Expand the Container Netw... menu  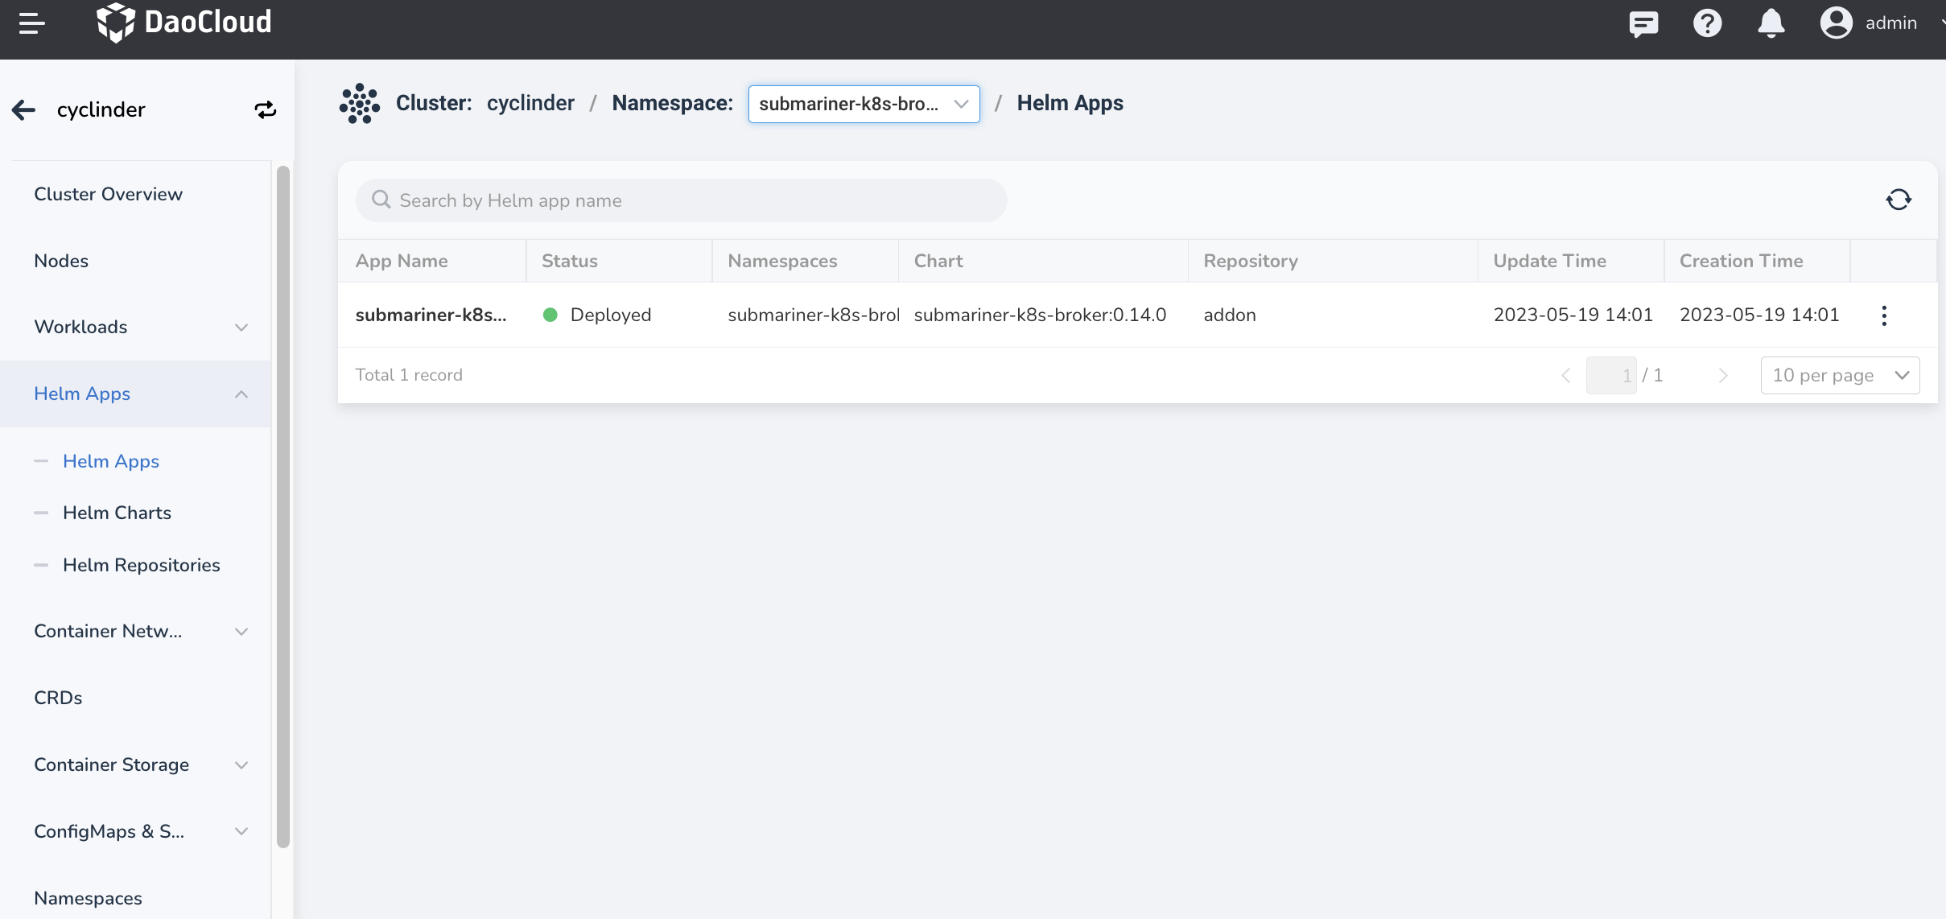tap(136, 631)
